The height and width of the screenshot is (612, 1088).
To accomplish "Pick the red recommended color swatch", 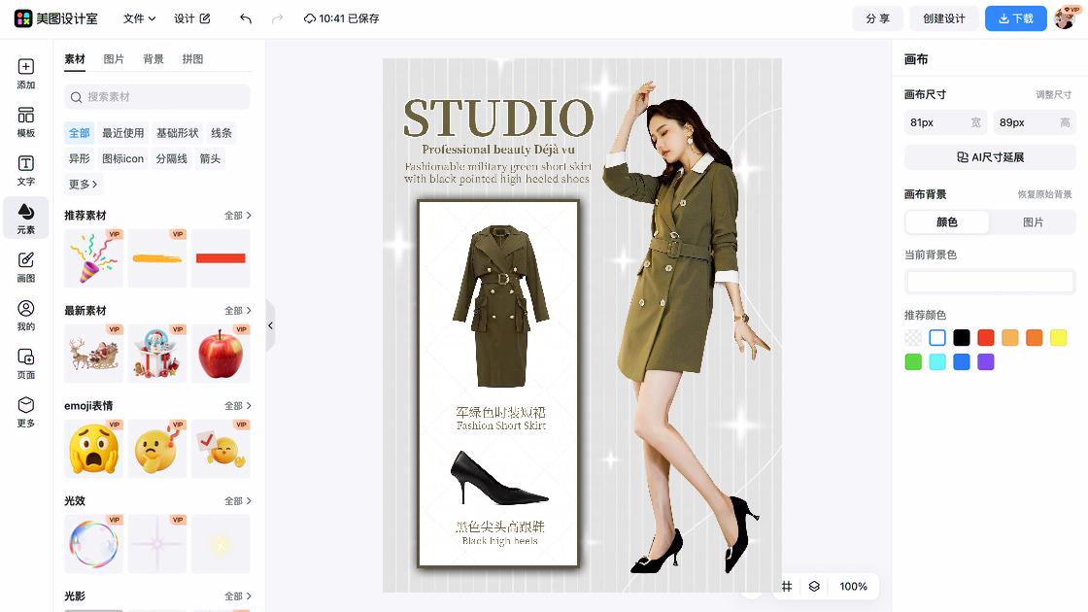I will 986,338.
